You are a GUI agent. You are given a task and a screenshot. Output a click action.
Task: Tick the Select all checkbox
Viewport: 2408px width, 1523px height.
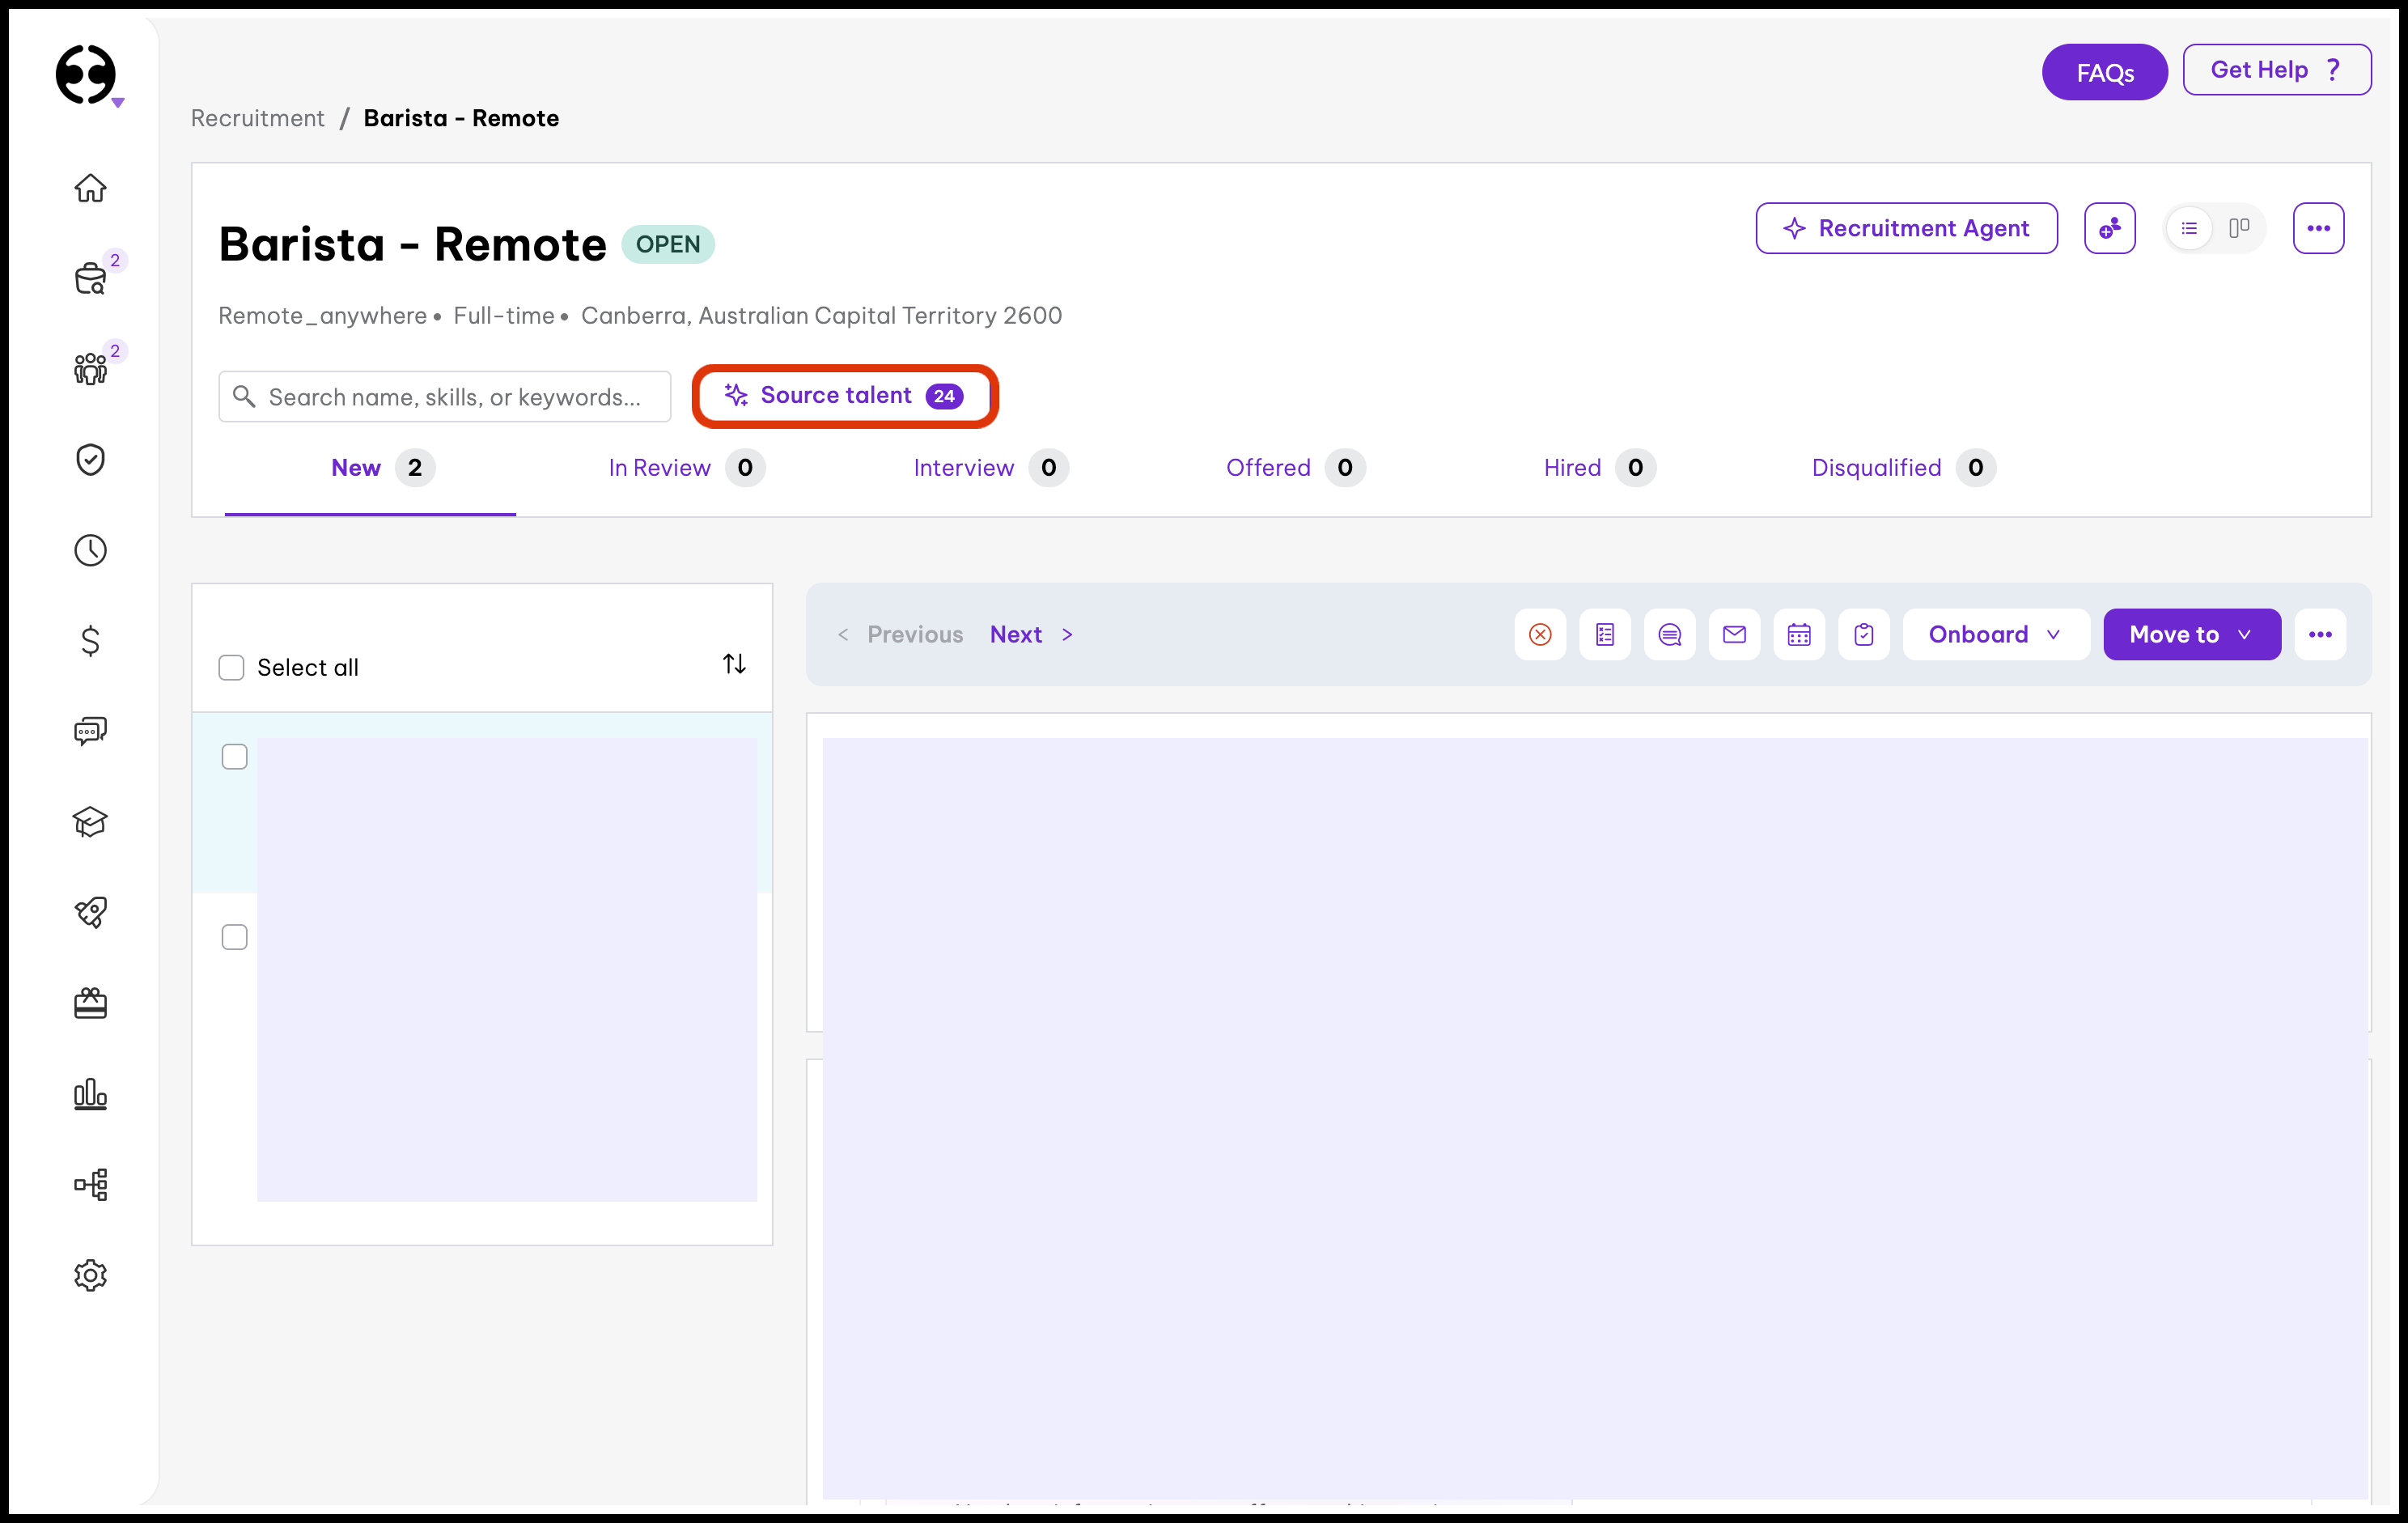coord(231,667)
